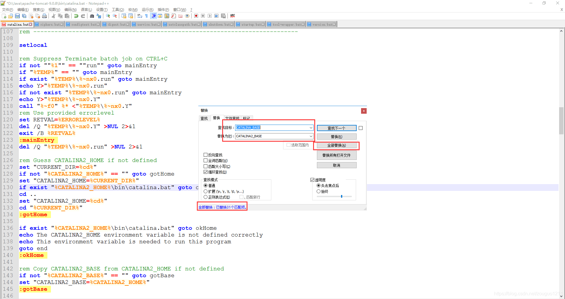Cut the selection with the scissors icon

point(54,16)
